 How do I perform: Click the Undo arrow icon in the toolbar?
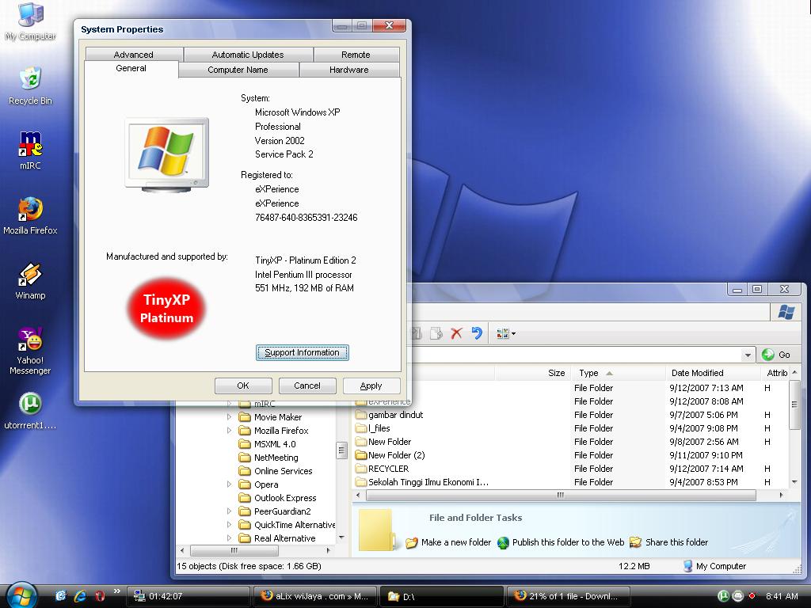click(x=476, y=333)
